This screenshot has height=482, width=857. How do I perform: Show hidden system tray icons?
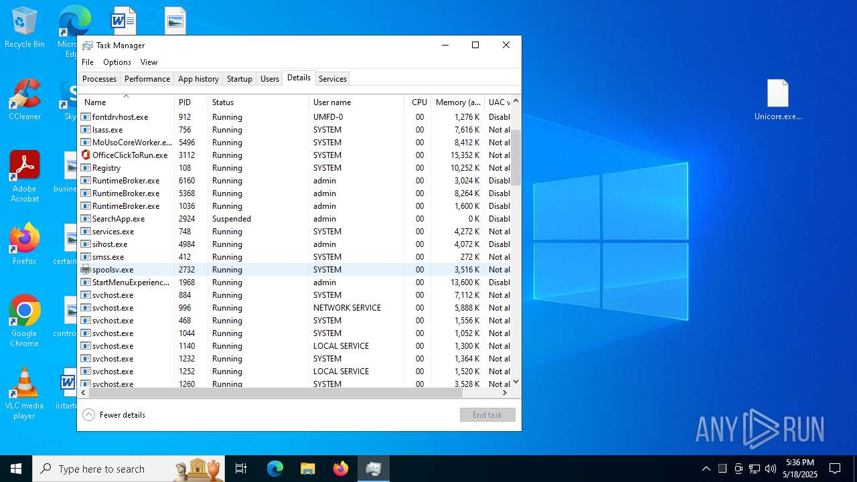(706, 469)
